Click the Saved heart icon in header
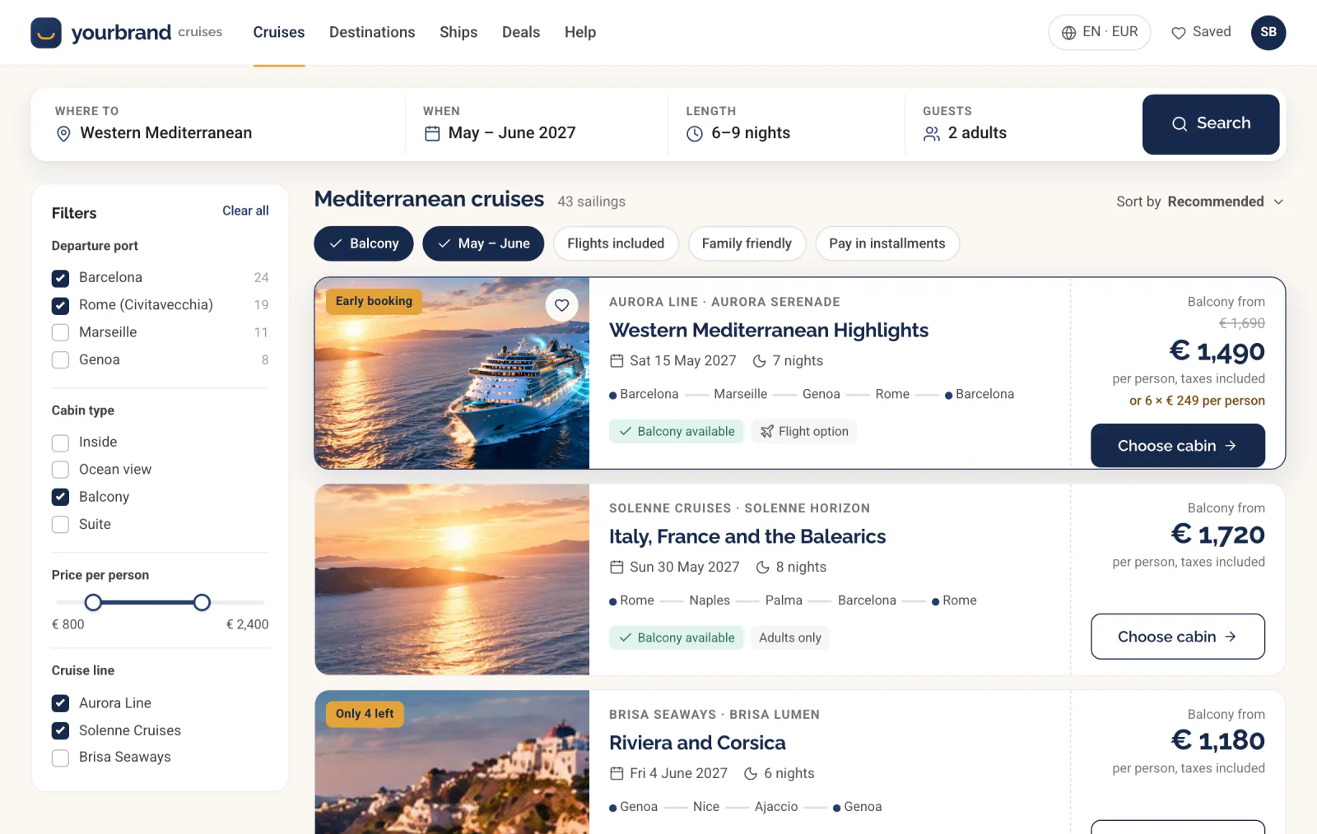Image resolution: width=1317 pixels, height=834 pixels. [1179, 33]
